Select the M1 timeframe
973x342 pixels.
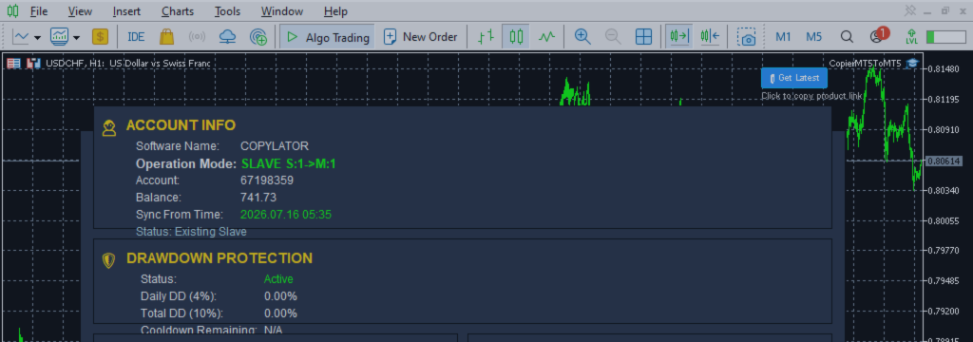point(783,37)
